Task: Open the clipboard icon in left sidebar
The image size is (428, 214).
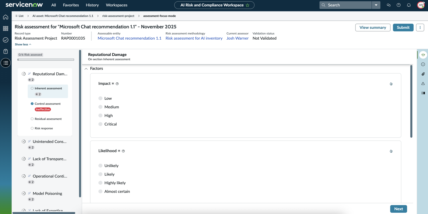Action: (x=6, y=51)
